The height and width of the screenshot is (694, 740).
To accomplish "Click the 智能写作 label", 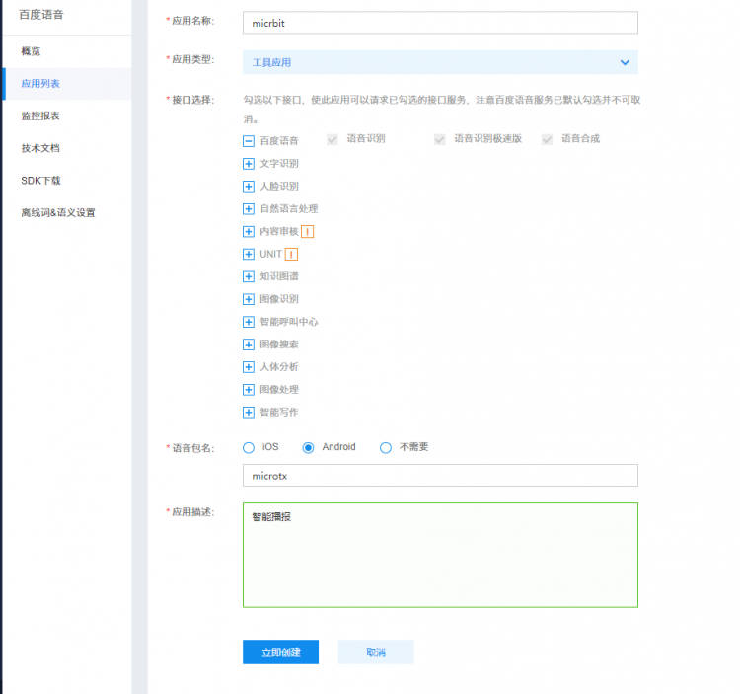I will pyautogui.click(x=279, y=412).
